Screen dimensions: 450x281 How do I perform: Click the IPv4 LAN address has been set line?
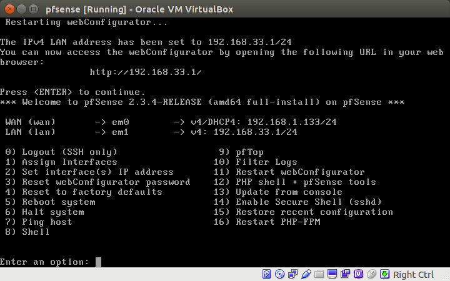point(146,42)
